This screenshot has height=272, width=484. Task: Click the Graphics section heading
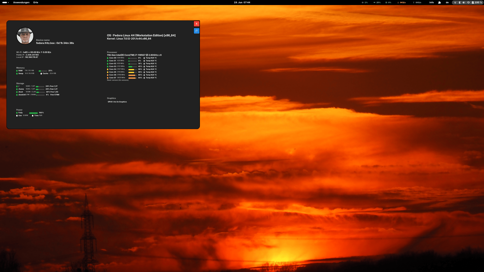point(111,98)
